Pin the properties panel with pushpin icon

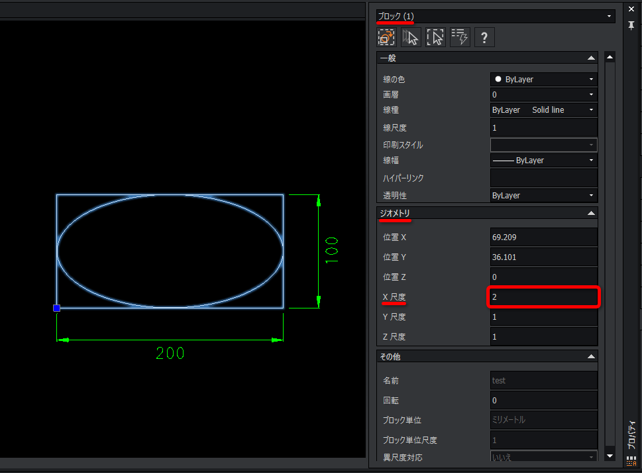coord(631,25)
